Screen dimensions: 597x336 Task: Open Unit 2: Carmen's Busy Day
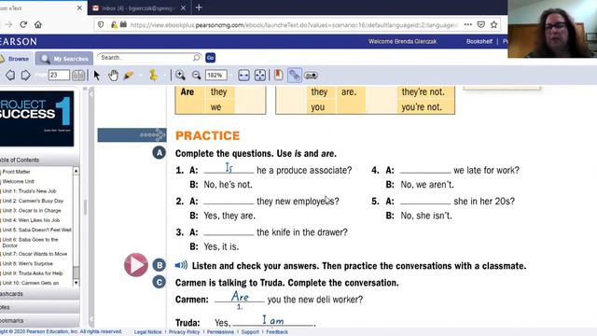click(x=33, y=201)
